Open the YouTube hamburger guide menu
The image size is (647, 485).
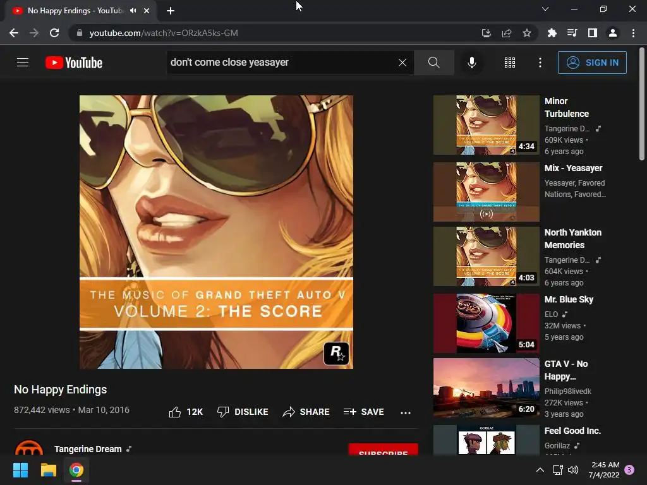coord(23,63)
